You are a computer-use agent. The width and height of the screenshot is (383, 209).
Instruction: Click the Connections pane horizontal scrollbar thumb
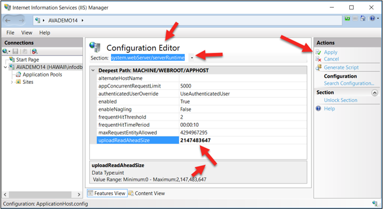tap(40, 194)
